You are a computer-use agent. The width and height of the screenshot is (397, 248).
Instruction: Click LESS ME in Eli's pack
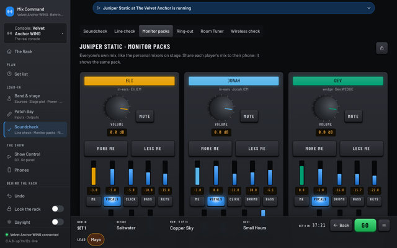pos(153,149)
